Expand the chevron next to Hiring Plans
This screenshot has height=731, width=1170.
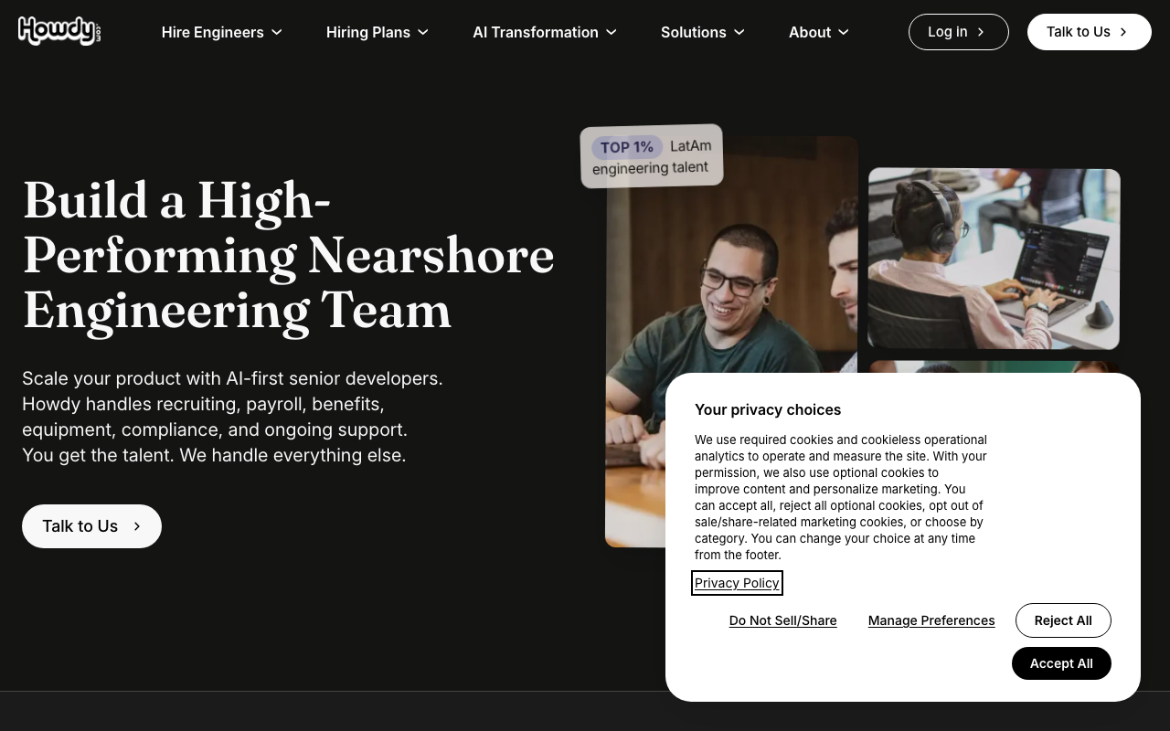click(423, 32)
